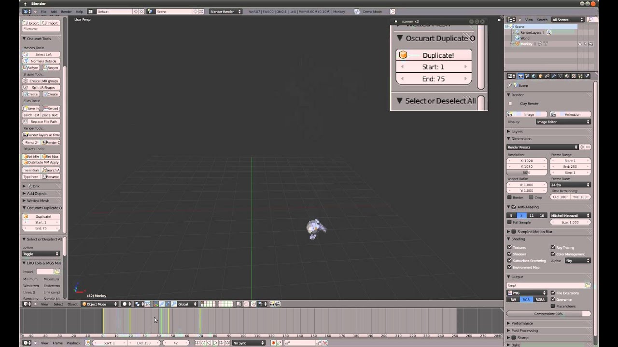The height and width of the screenshot is (347, 618).
Task: Select the rotate manipulator arc icon
Action: pos(168,304)
